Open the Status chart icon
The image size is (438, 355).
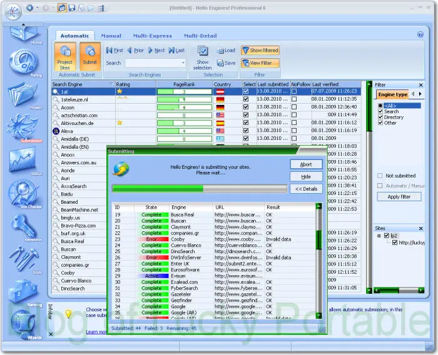pyautogui.click(x=24, y=161)
